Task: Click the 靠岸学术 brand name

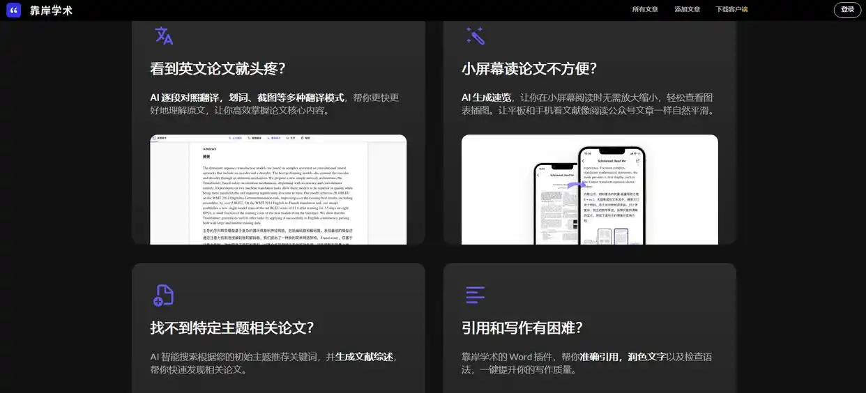Action: [51, 10]
